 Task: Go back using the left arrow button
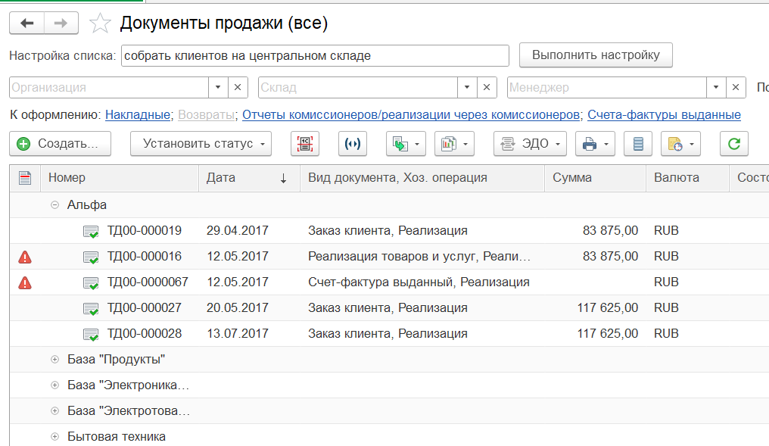pos(27,23)
